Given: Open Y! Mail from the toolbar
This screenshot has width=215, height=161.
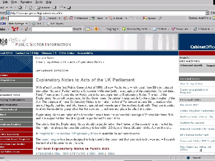Looking at the screenshot, I should [159, 29].
